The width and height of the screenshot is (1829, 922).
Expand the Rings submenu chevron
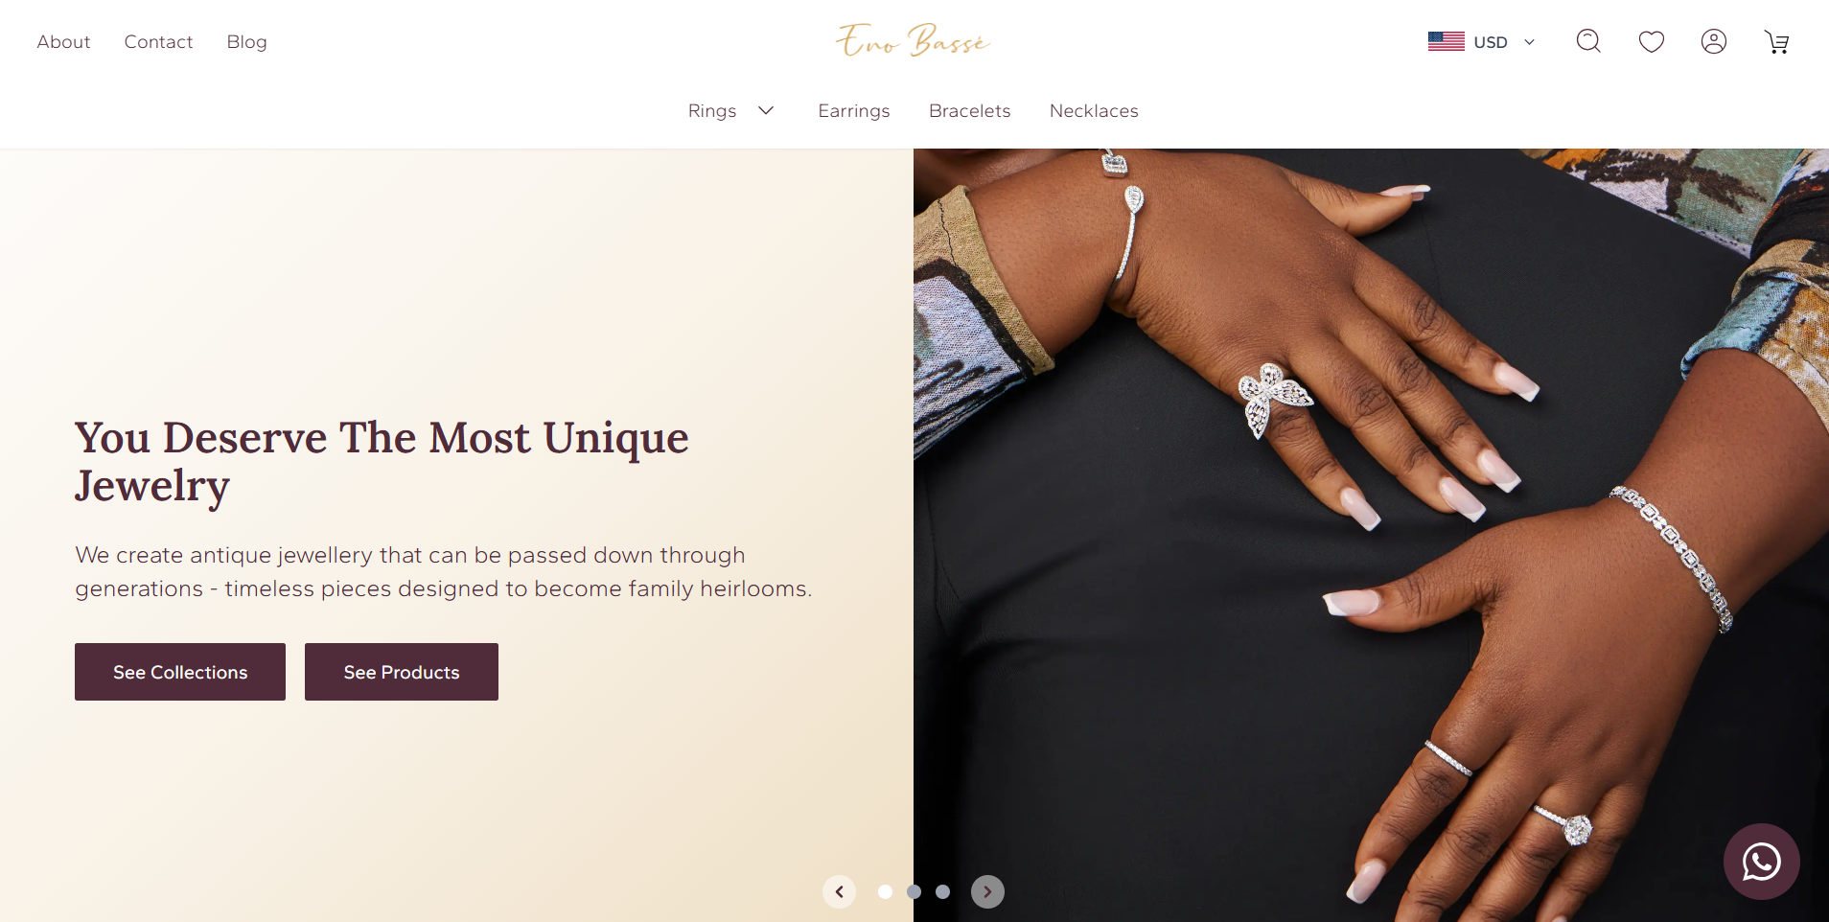click(x=766, y=110)
